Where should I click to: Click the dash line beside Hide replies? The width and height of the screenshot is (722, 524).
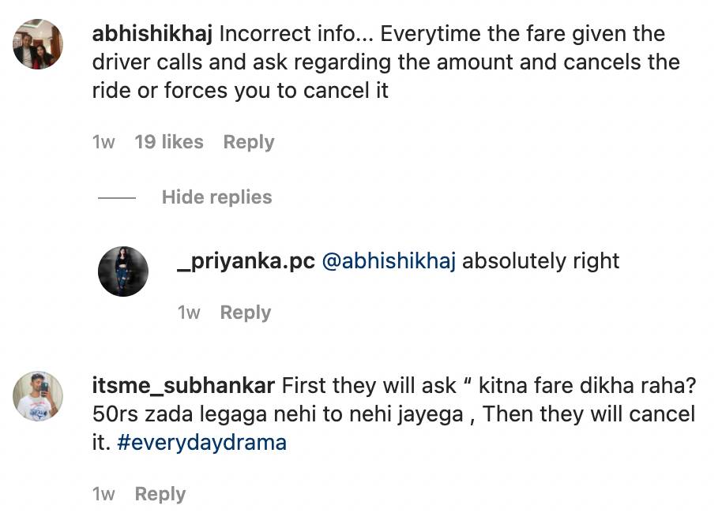(x=117, y=197)
